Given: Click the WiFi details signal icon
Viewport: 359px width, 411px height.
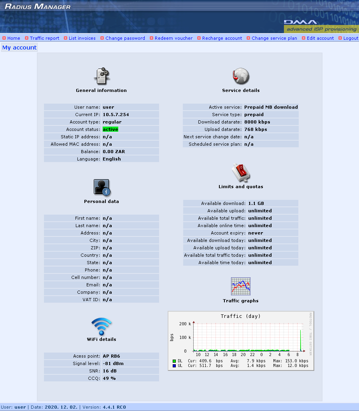Looking at the screenshot, I should (x=102, y=326).
